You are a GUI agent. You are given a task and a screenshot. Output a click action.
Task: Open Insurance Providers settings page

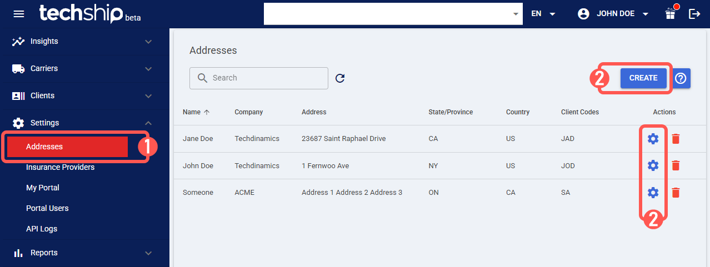coord(60,167)
